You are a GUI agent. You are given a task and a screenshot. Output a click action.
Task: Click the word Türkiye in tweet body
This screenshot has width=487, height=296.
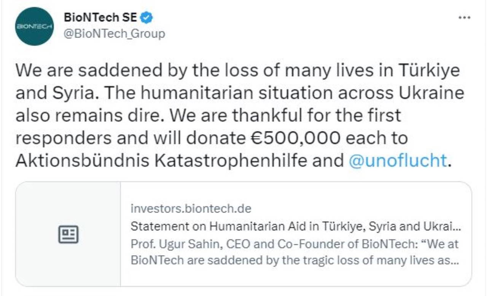click(x=430, y=71)
